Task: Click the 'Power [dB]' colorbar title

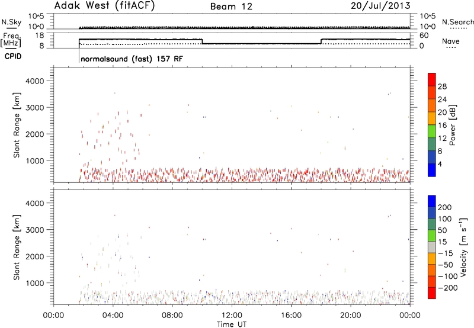Action: tap(452, 125)
